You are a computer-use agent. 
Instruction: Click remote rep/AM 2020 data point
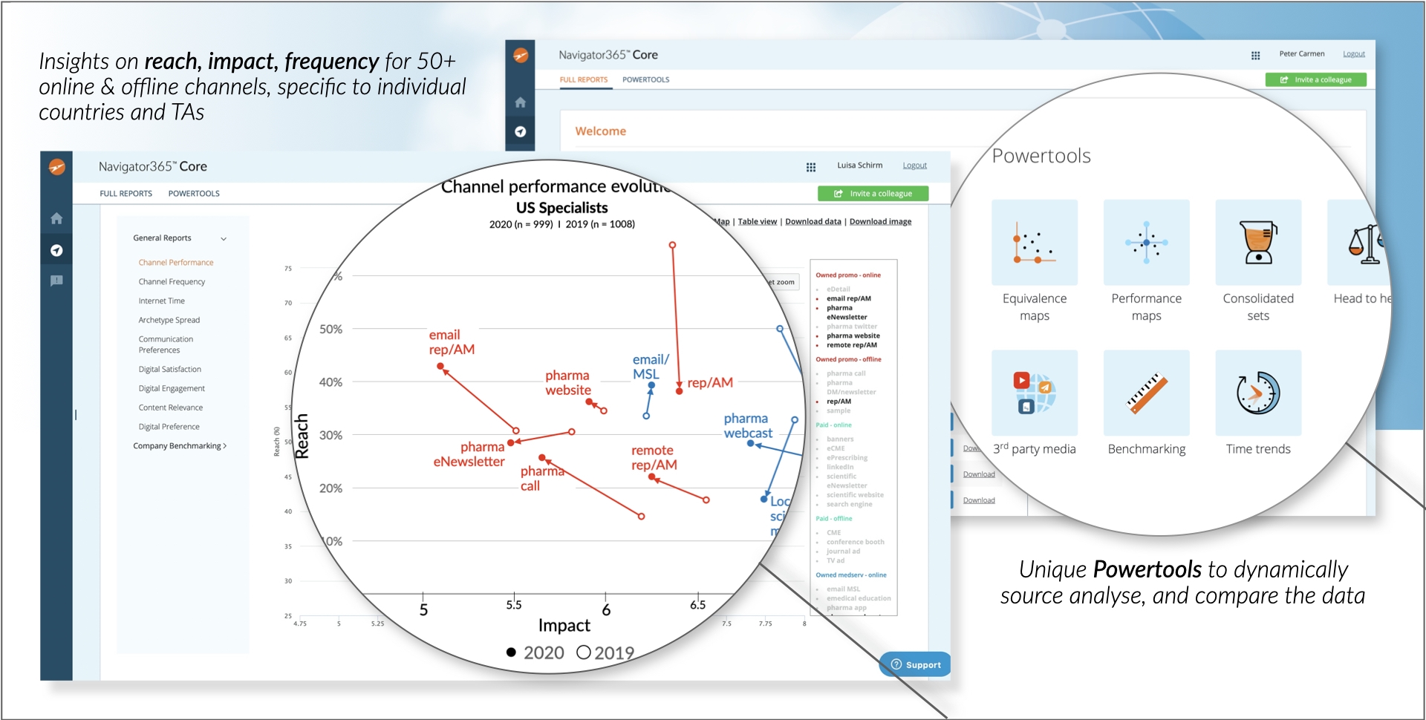coord(651,477)
